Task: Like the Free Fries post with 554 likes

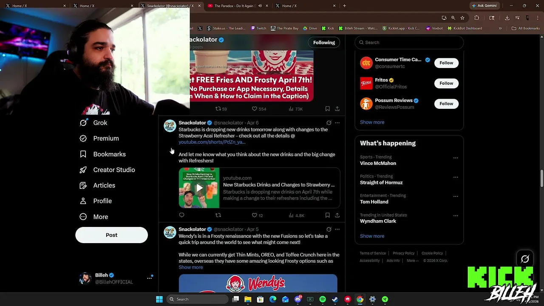Action: (259, 109)
